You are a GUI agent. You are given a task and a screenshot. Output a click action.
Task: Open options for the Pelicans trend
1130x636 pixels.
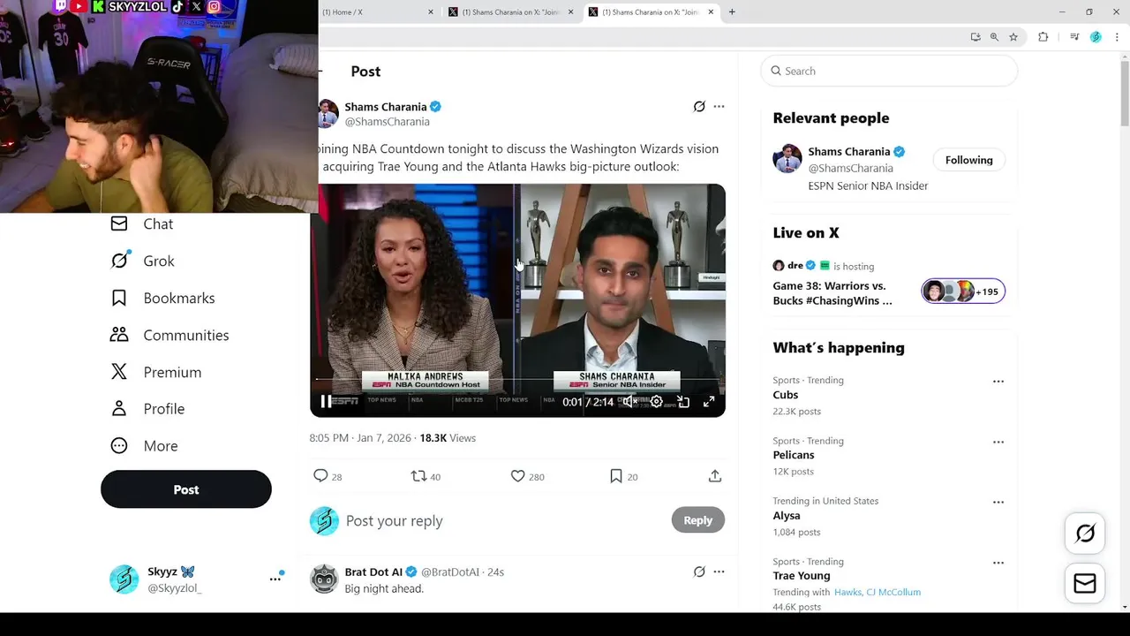point(998,442)
